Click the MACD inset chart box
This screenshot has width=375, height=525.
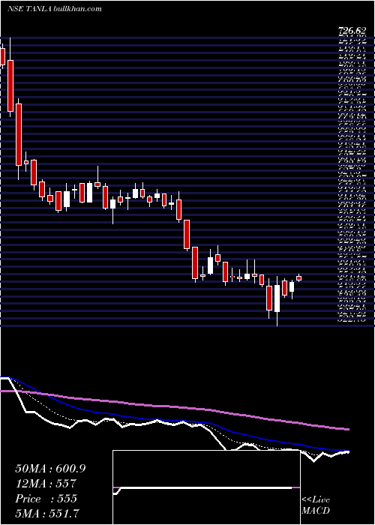tap(206, 487)
